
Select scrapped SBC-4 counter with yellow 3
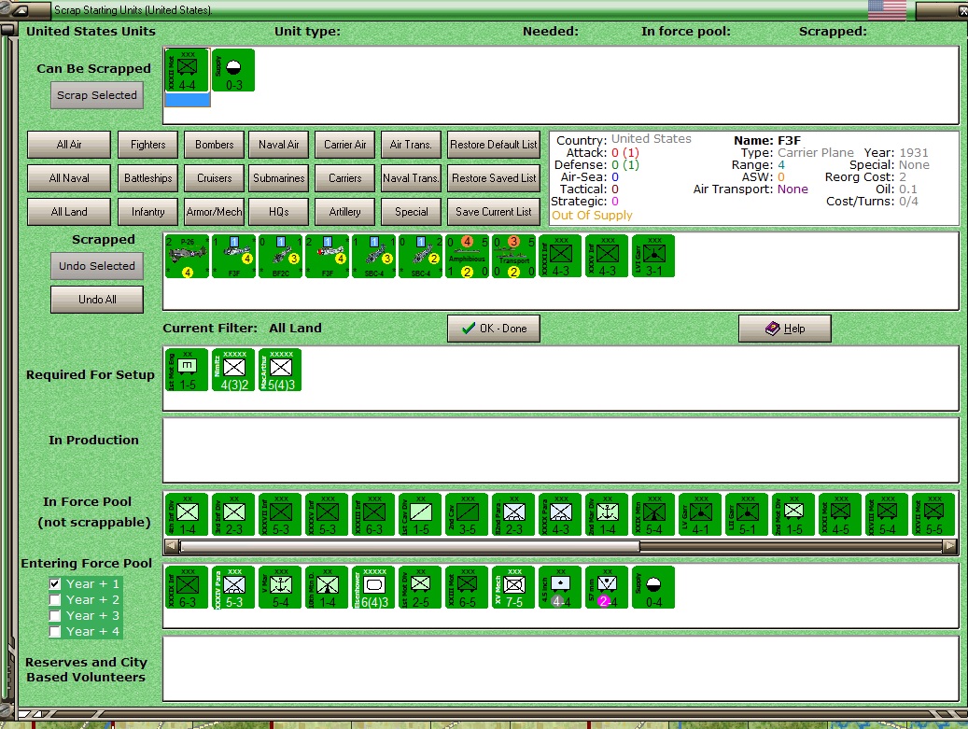click(x=373, y=256)
